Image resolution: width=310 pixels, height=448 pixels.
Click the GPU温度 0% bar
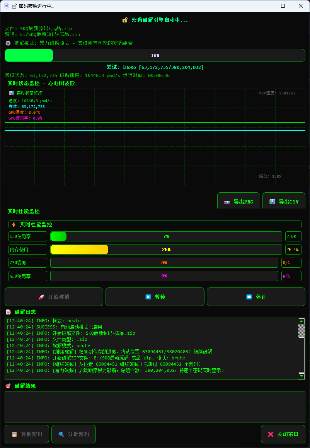tap(164, 263)
